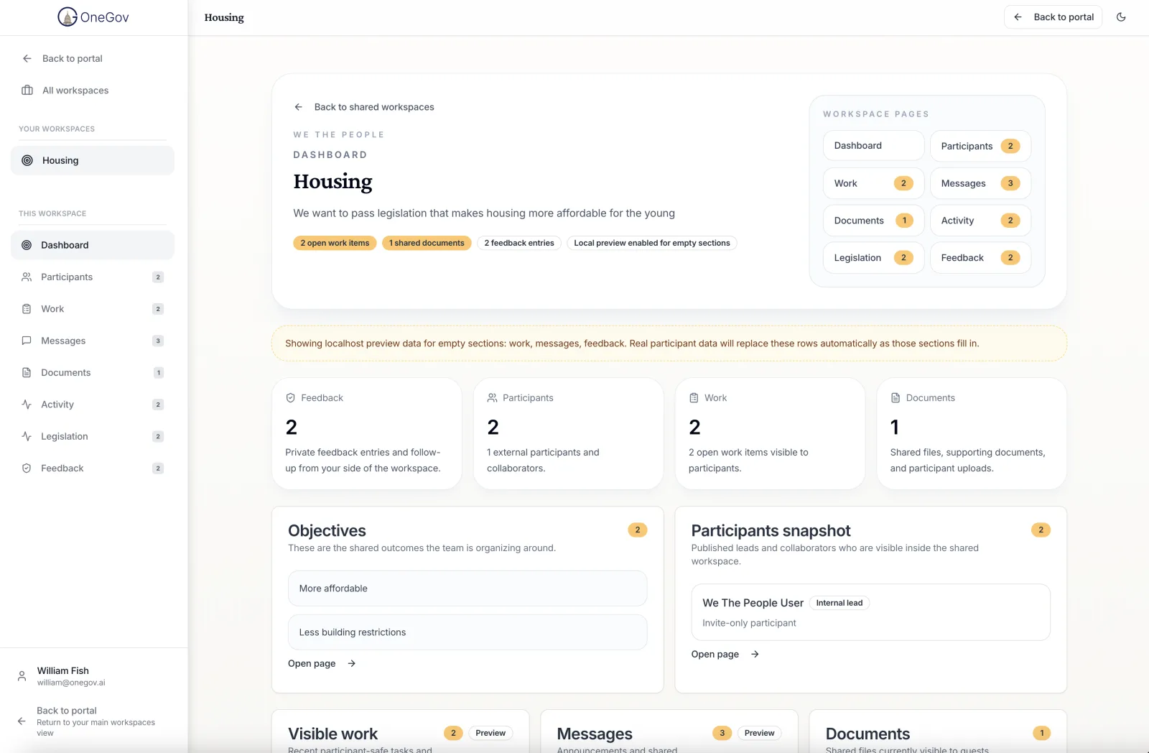Click 2 feedback entries pill
This screenshot has width=1149, height=753.
tap(519, 243)
